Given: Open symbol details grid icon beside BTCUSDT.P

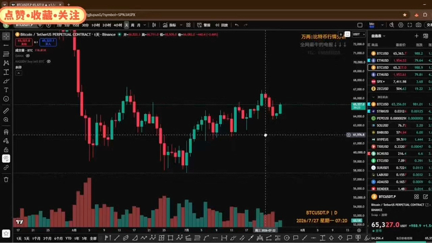Looking at the screenshot, I should [x=416, y=197].
